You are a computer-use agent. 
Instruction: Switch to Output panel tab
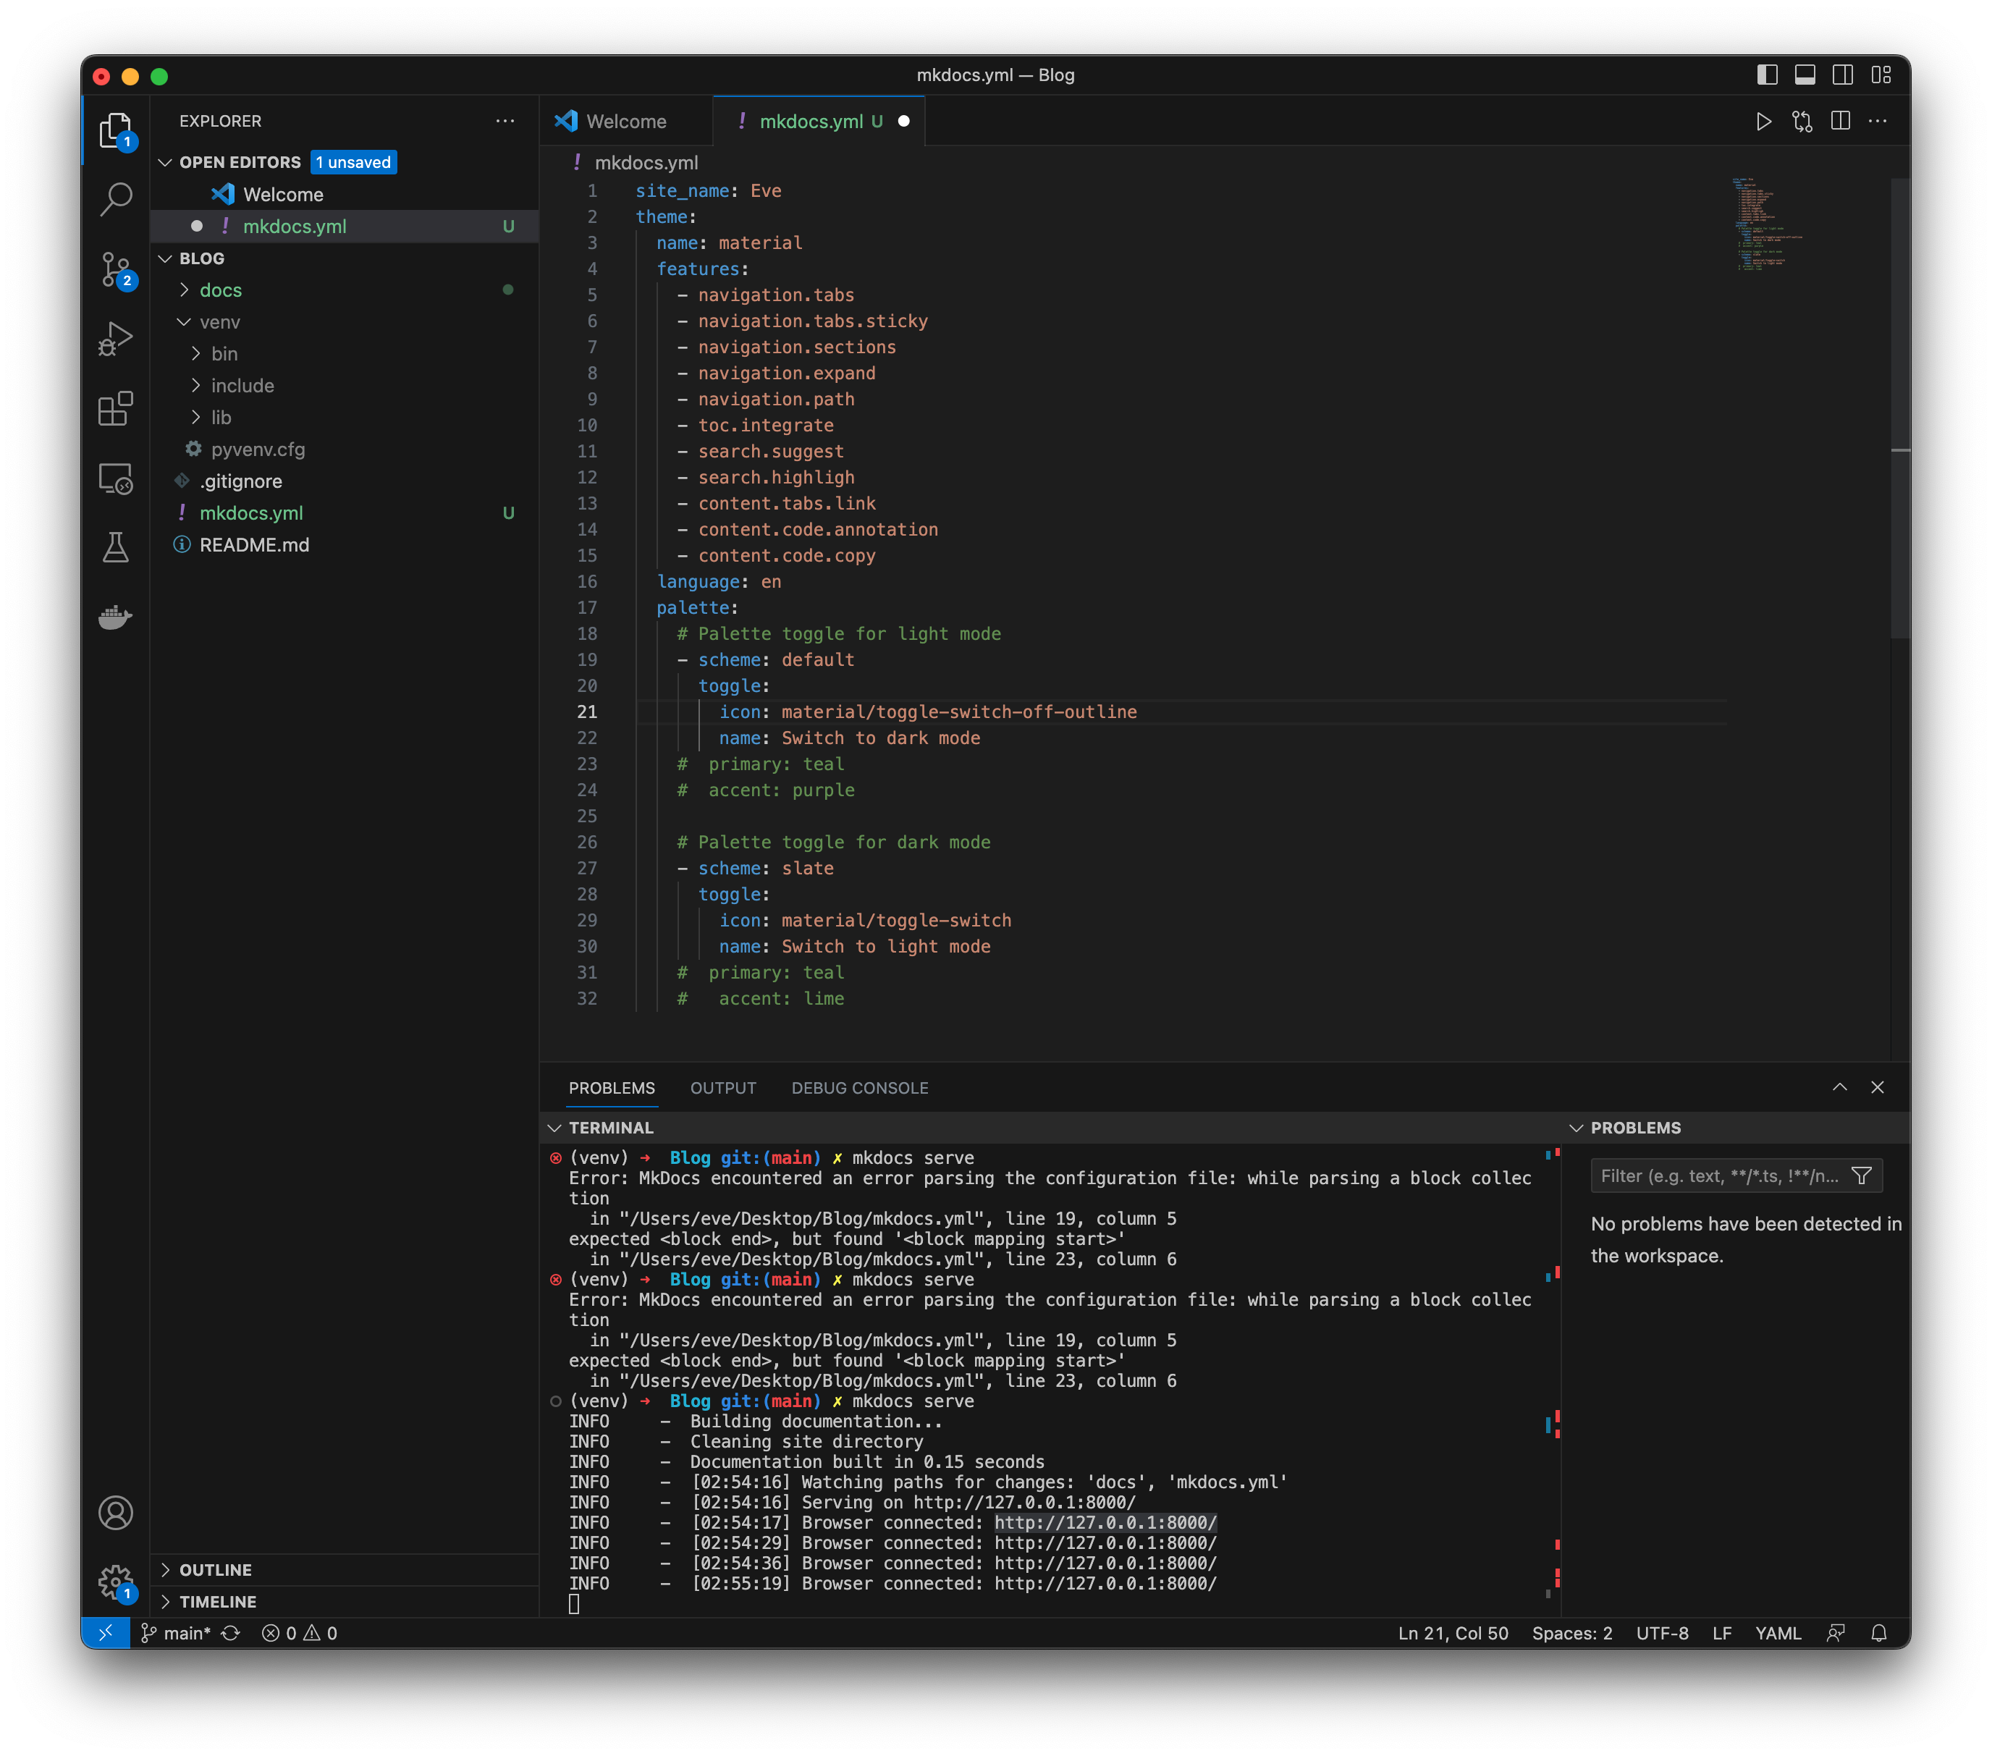click(x=723, y=1087)
